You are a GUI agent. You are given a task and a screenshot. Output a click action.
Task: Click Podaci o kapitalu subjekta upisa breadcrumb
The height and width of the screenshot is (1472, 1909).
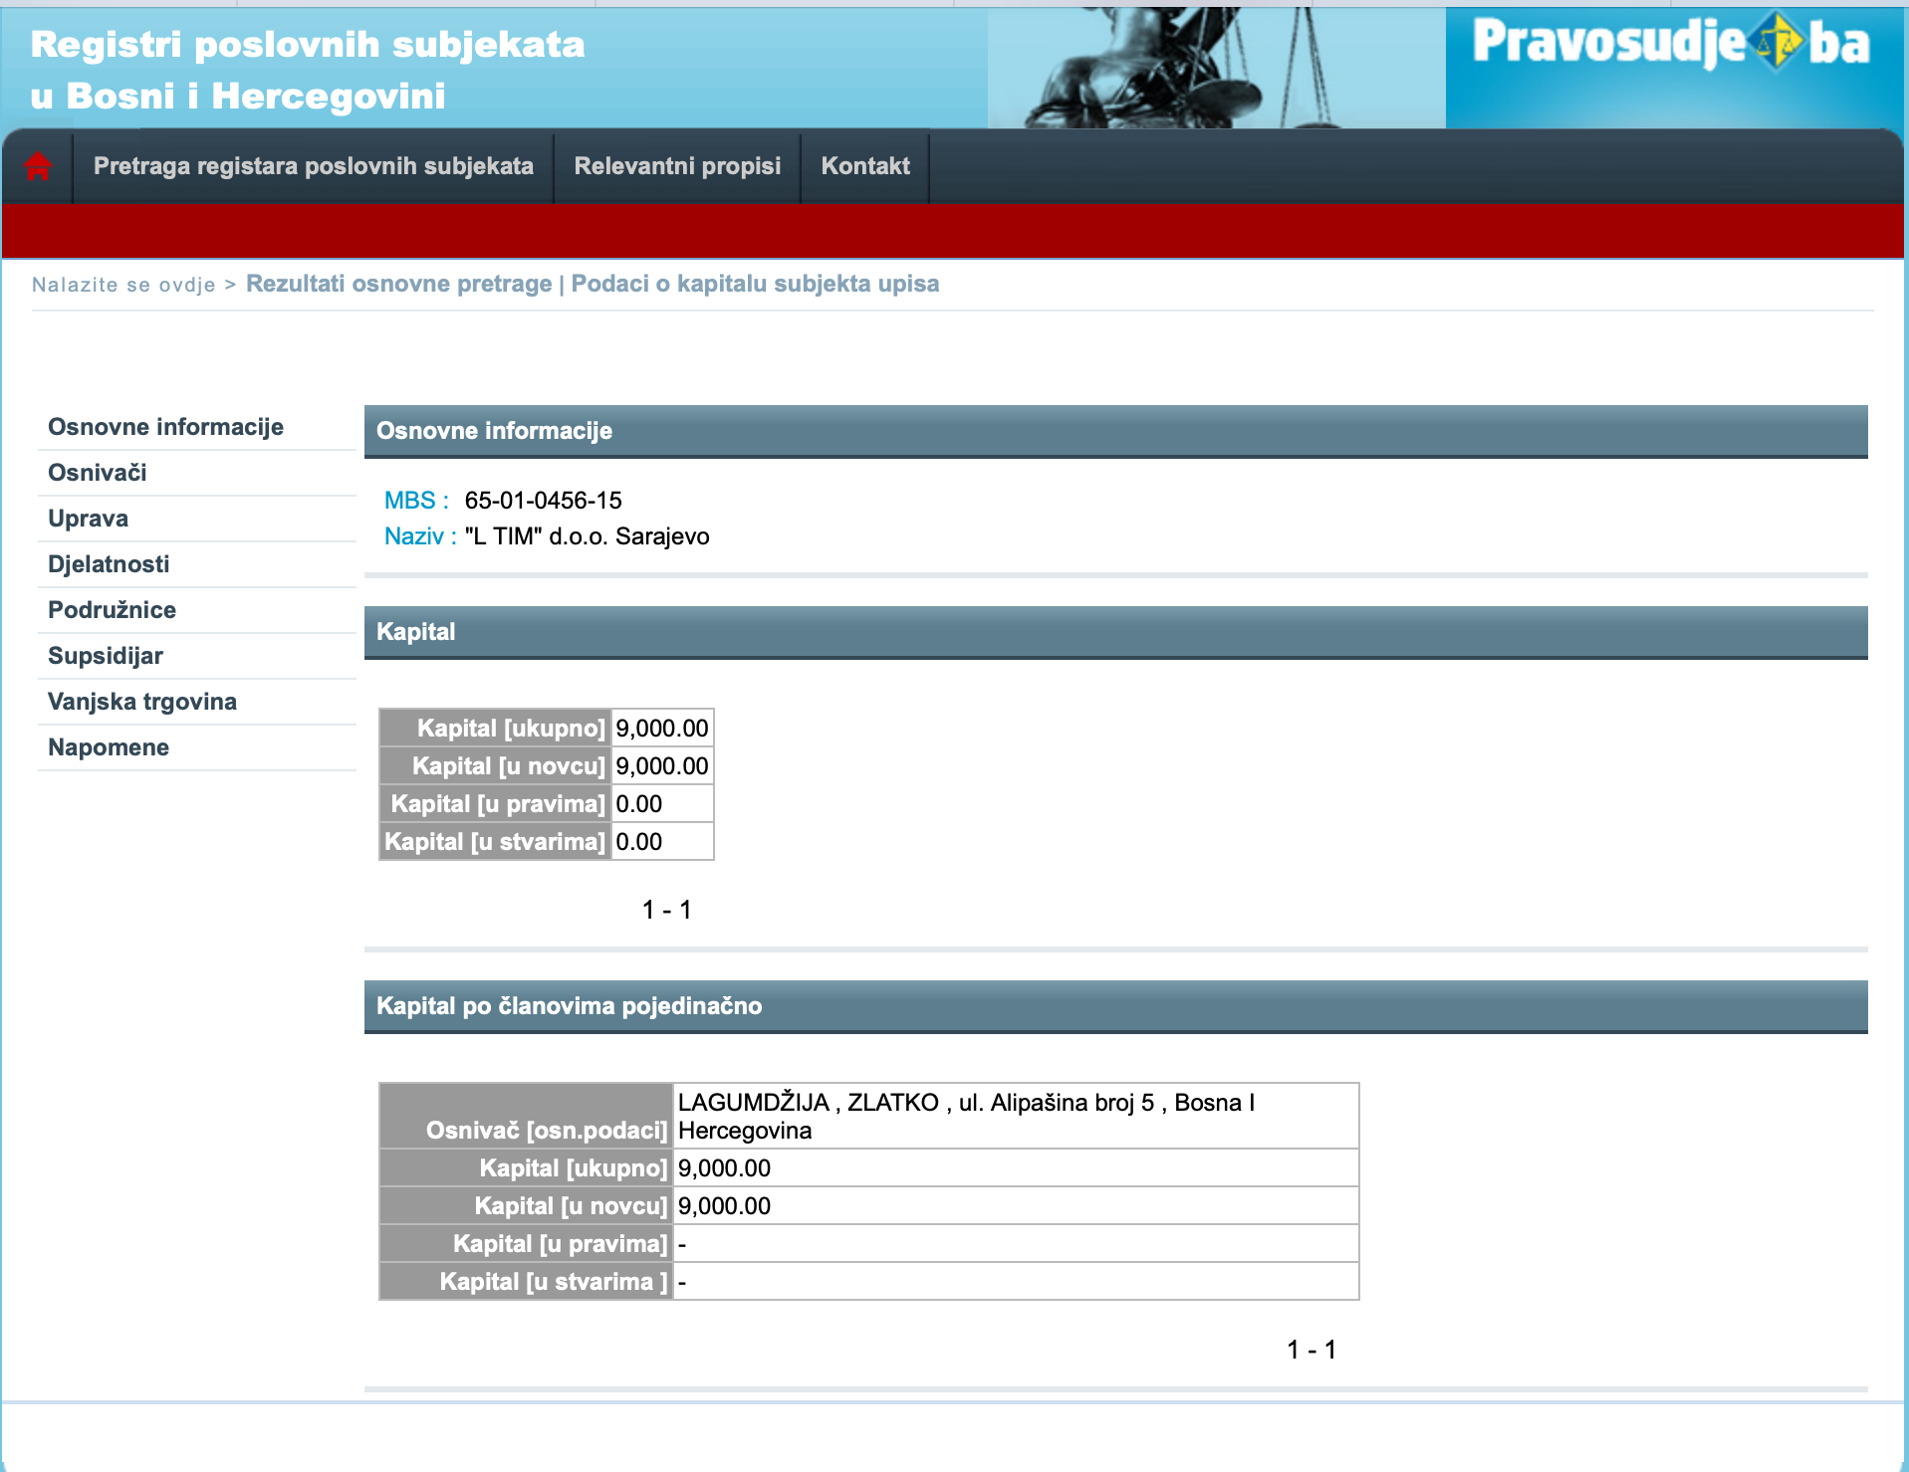click(755, 284)
